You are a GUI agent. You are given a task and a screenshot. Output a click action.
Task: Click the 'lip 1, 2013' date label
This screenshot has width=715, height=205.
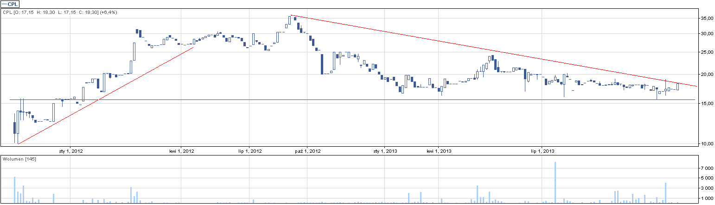tap(543, 151)
